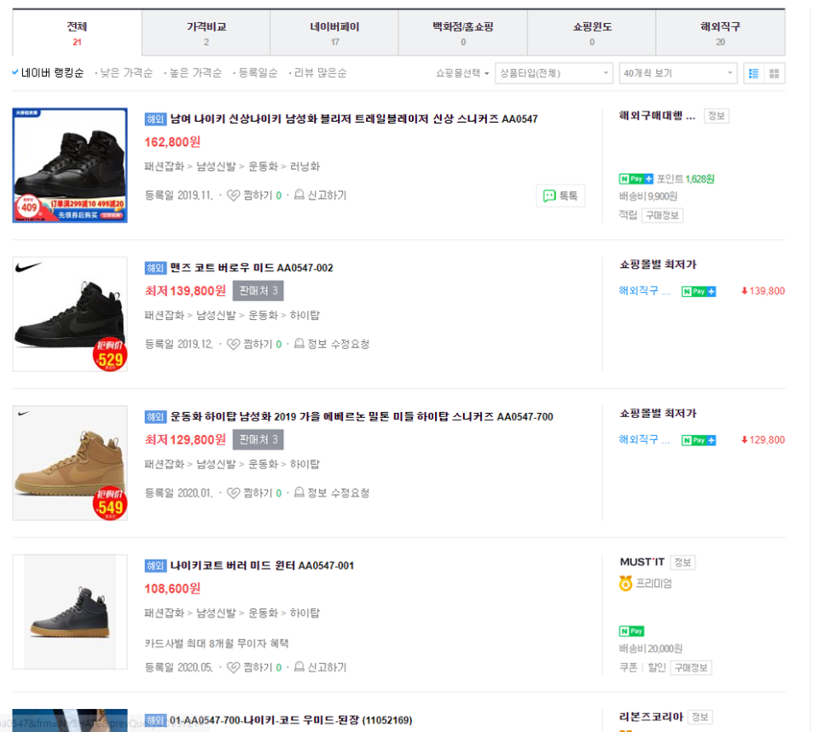Open 해외직구 seller link for AA0547-002

point(645,291)
